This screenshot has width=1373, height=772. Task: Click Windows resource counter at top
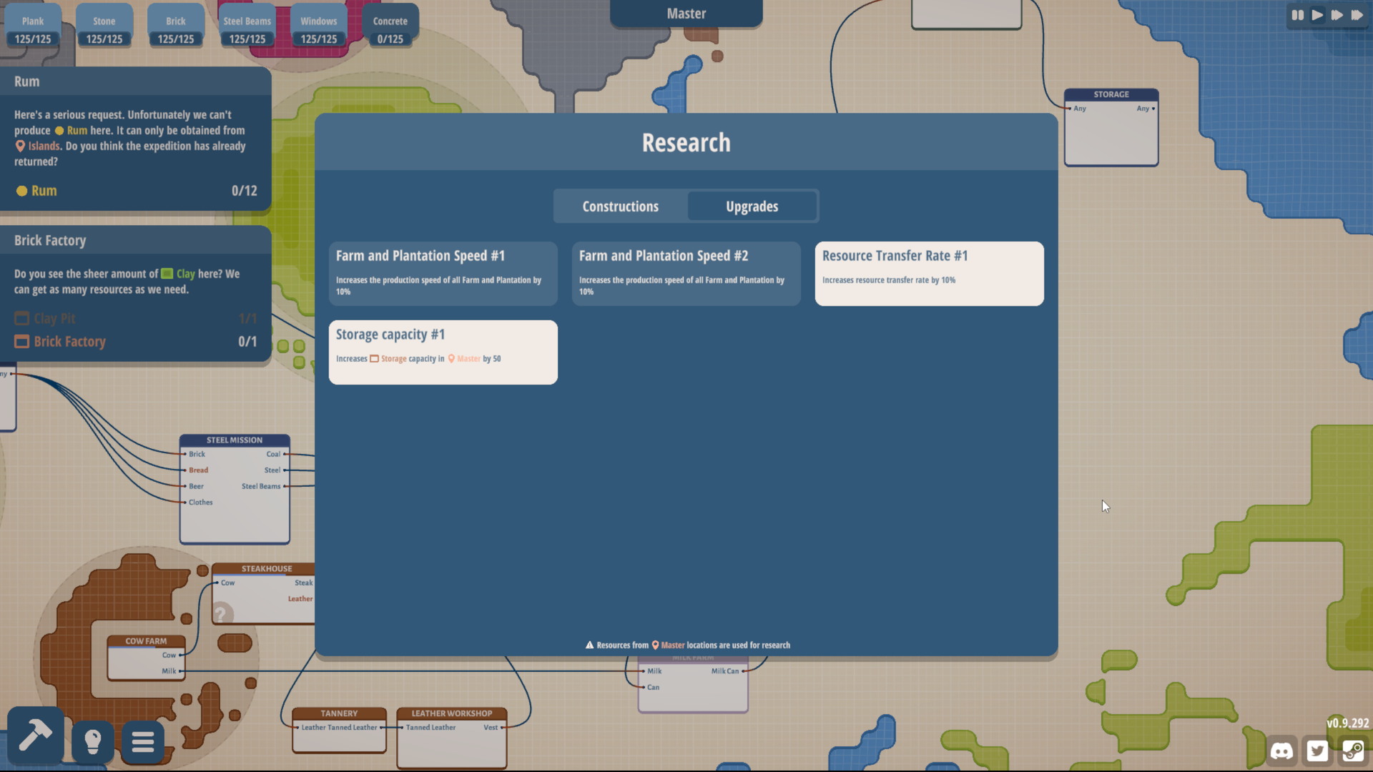coord(318,29)
